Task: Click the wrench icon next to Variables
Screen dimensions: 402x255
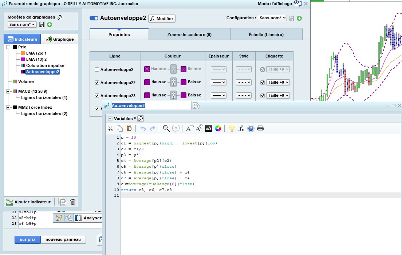Action: [x=141, y=119]
